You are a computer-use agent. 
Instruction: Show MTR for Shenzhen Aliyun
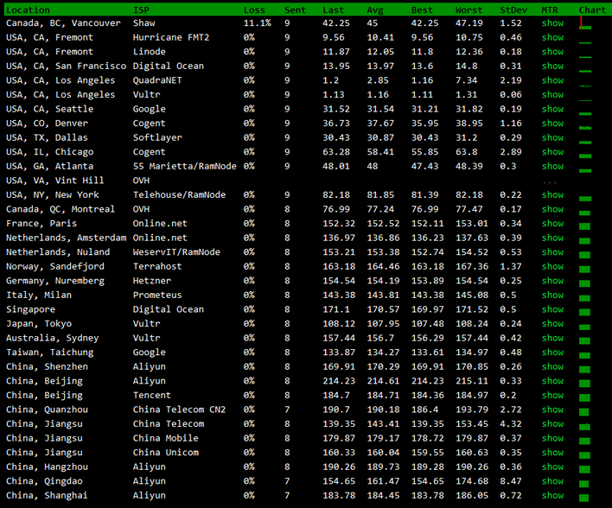coord(552,366)
